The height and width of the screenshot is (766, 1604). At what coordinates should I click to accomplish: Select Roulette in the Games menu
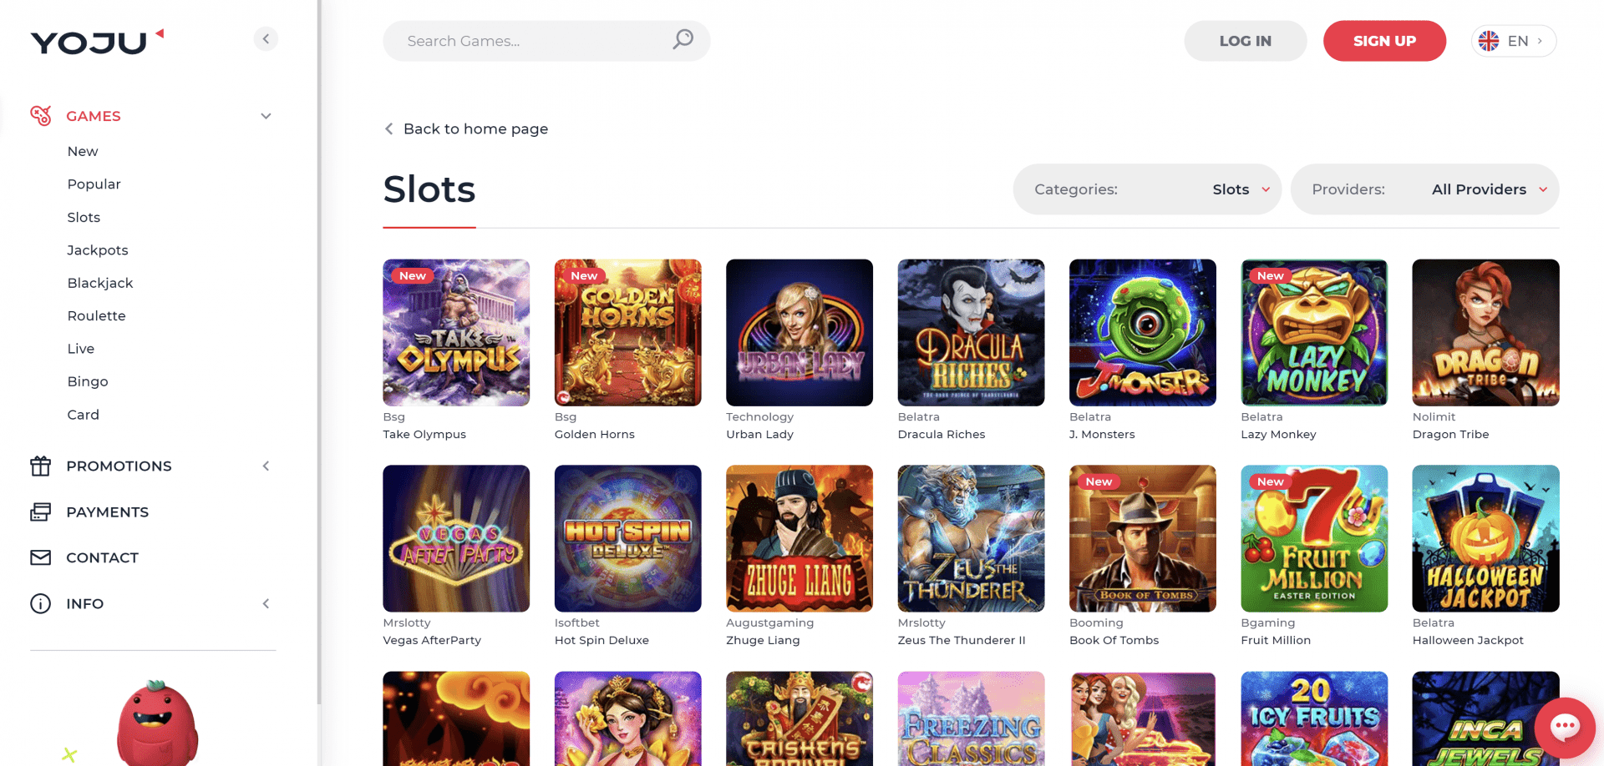click(96, 316)
